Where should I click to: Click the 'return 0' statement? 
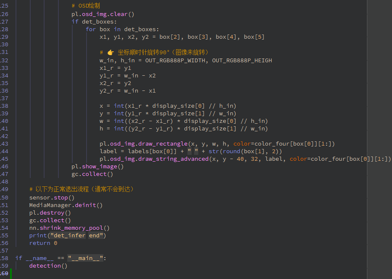point(43,243)
